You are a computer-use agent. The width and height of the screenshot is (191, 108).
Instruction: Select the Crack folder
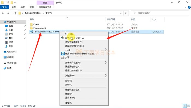click(36, 25)
